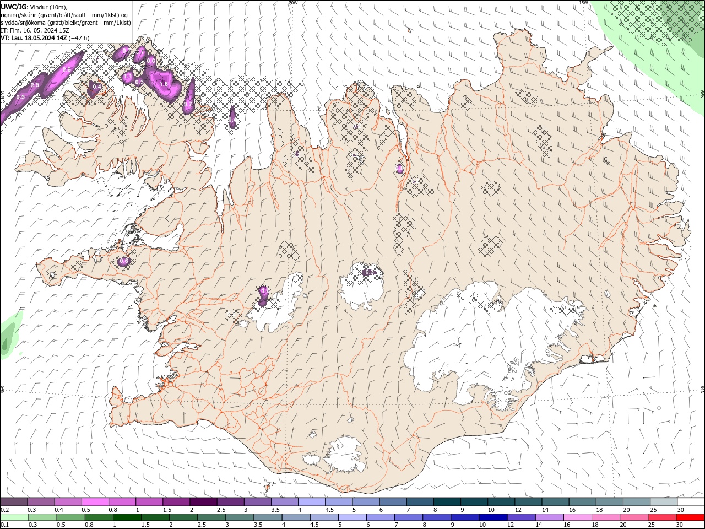Click the mauve 0.2 swatch in upper legend
This screenshot has width=705, height=529.
(x=14, y=502)
